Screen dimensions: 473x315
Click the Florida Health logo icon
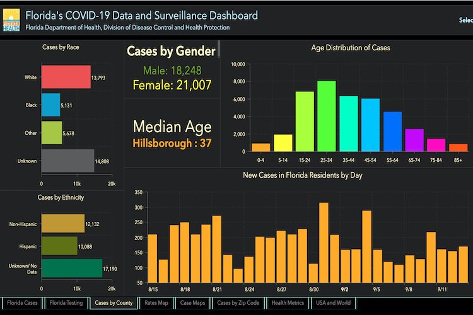click(x=11, y=20)
